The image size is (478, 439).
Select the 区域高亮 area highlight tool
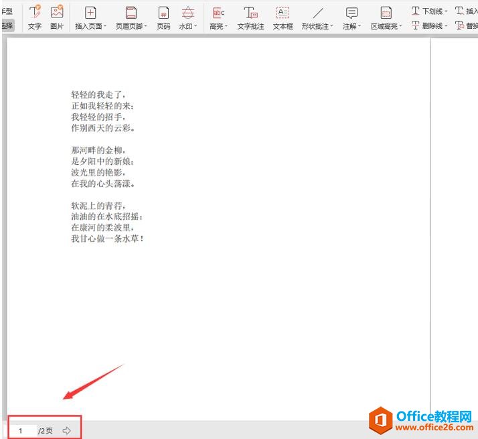point(386,17)
